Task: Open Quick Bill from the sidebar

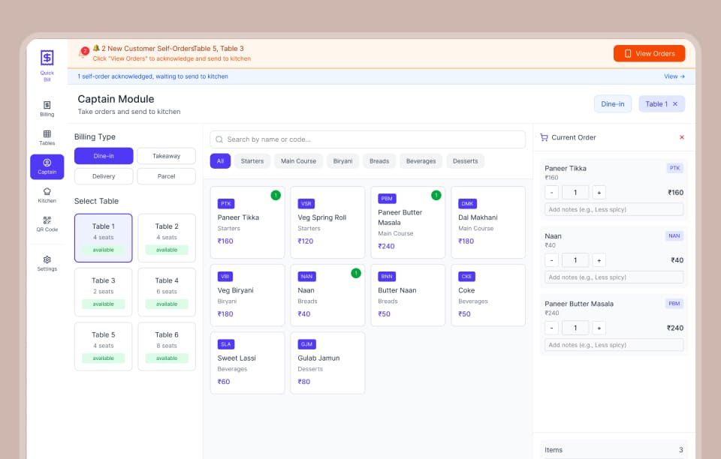Action: click(x=47, y=66)
